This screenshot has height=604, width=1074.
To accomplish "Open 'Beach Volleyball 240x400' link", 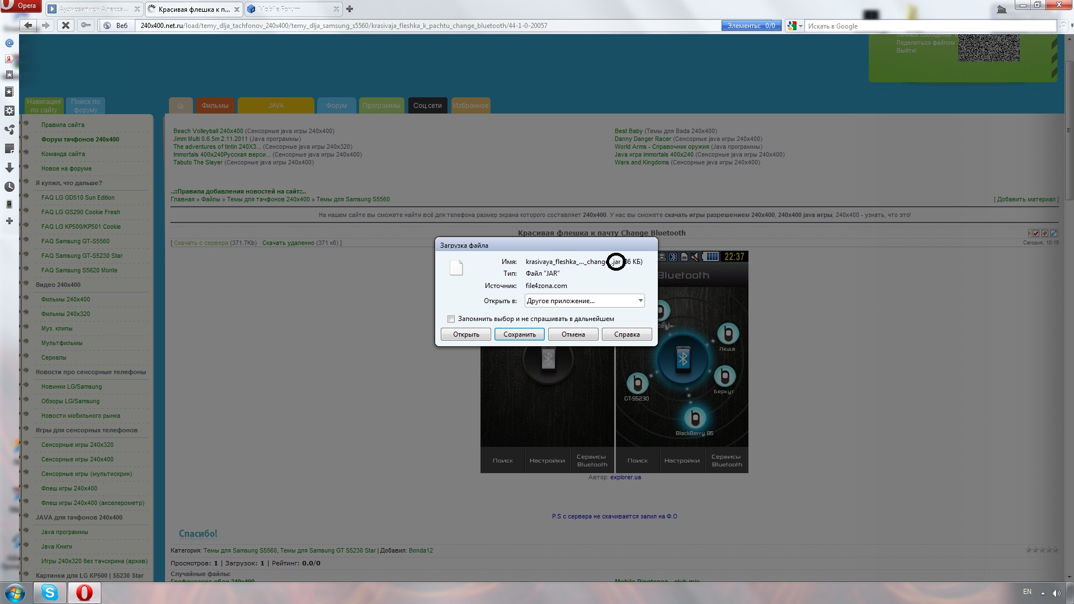I will (208, 131).
